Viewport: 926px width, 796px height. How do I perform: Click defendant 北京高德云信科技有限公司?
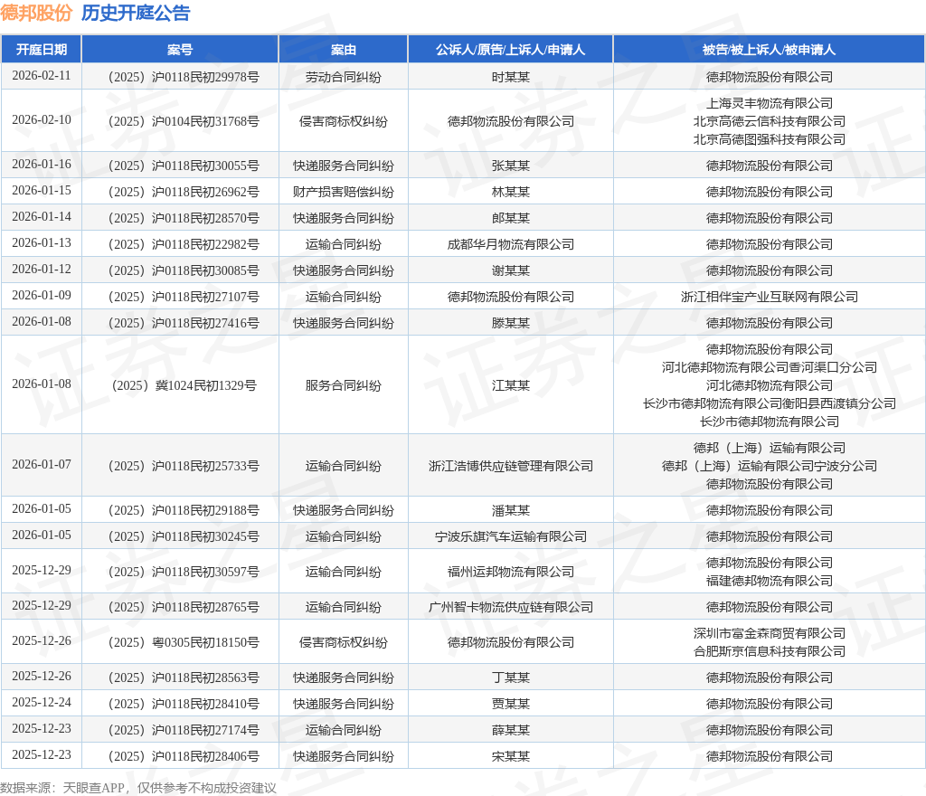coord(769,121)
